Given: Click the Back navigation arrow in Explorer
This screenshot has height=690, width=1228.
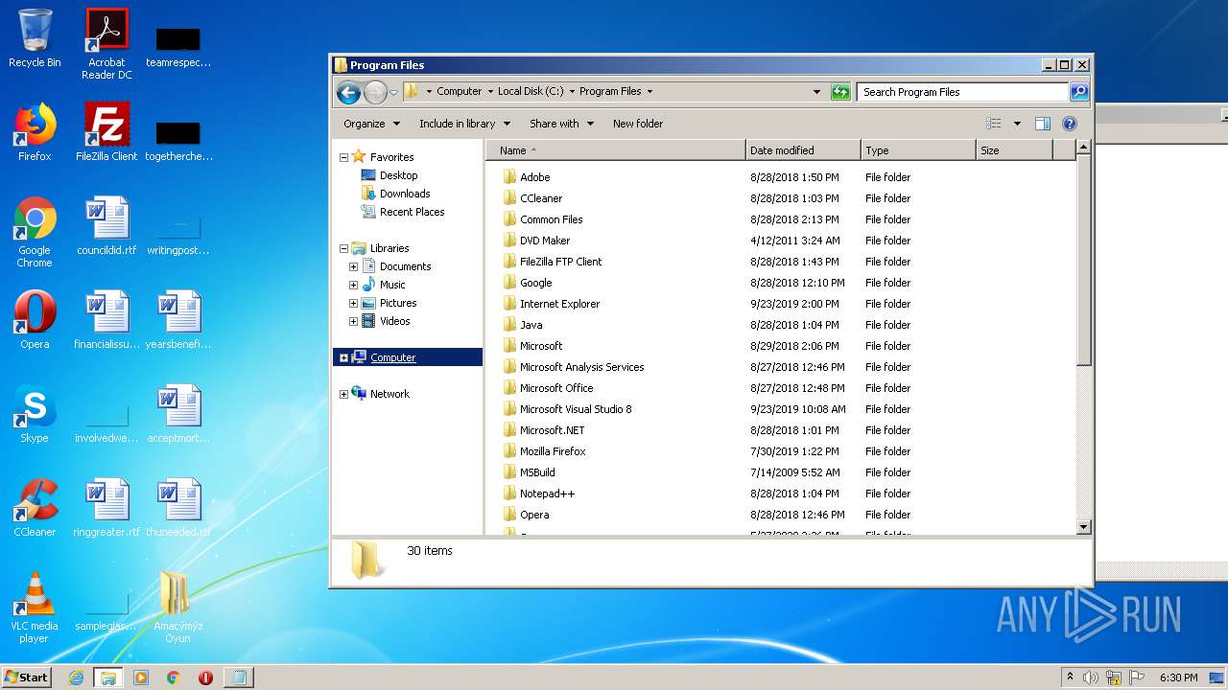Looking at the screenshot, I should 348,92.
